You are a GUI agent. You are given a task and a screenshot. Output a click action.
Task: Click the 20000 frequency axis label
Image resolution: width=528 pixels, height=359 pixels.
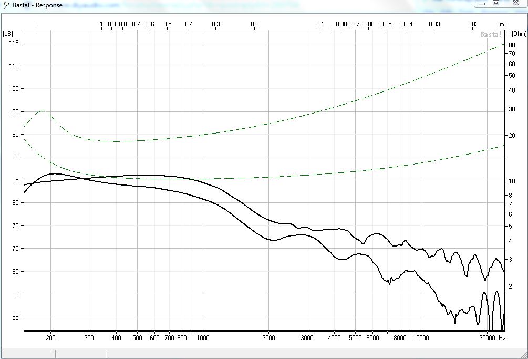pos(487,337)
